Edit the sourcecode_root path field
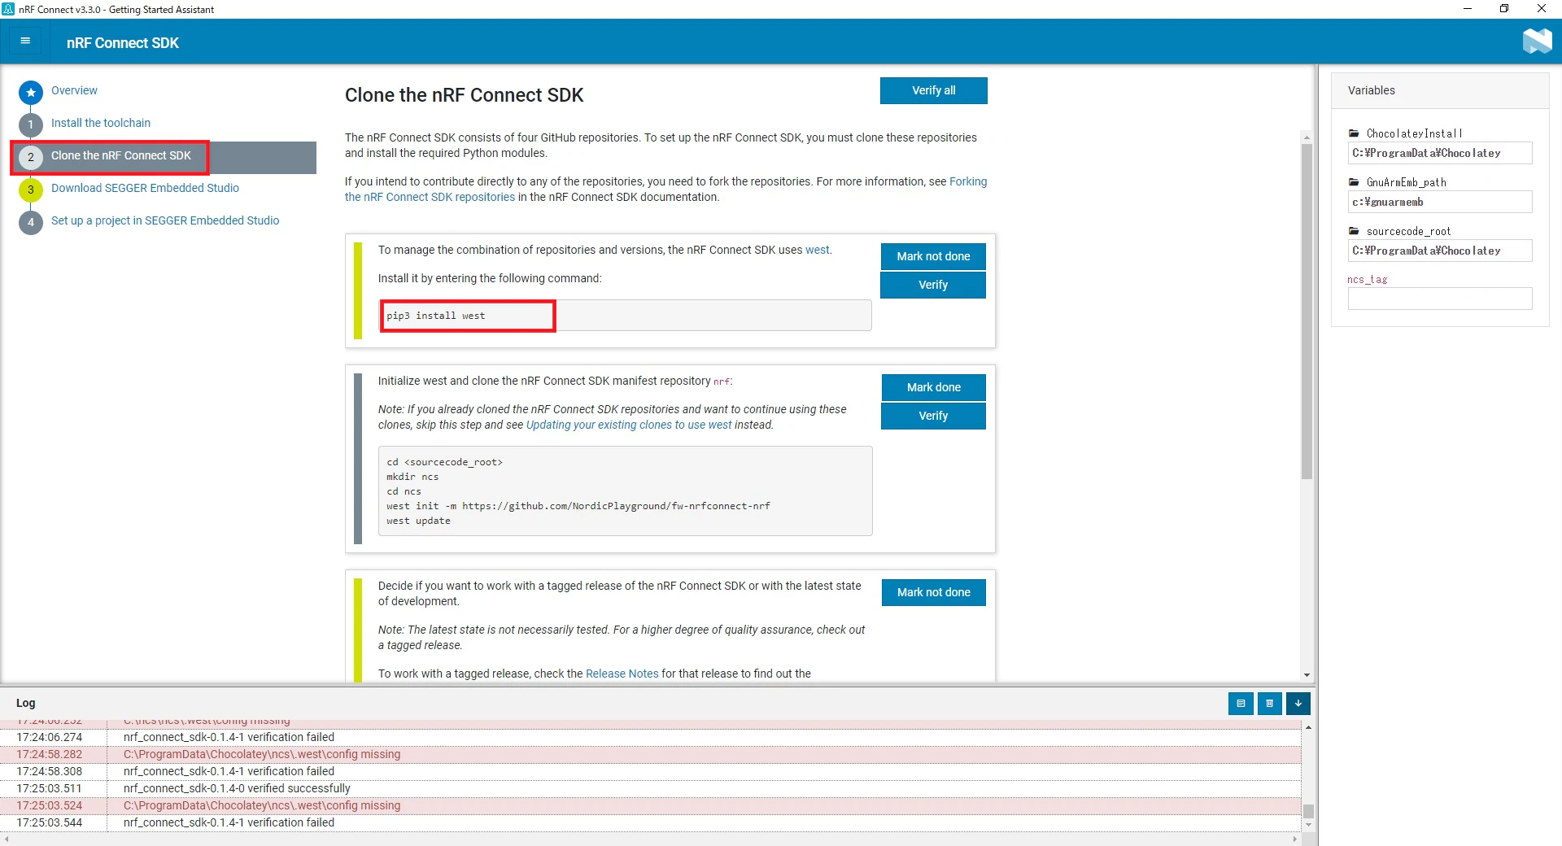 (x=1439, y=251)
